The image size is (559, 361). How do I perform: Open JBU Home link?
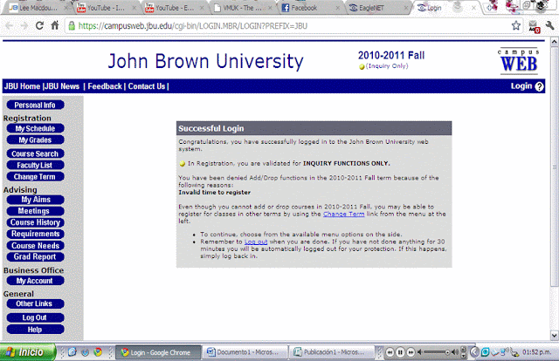pos(22,86)
